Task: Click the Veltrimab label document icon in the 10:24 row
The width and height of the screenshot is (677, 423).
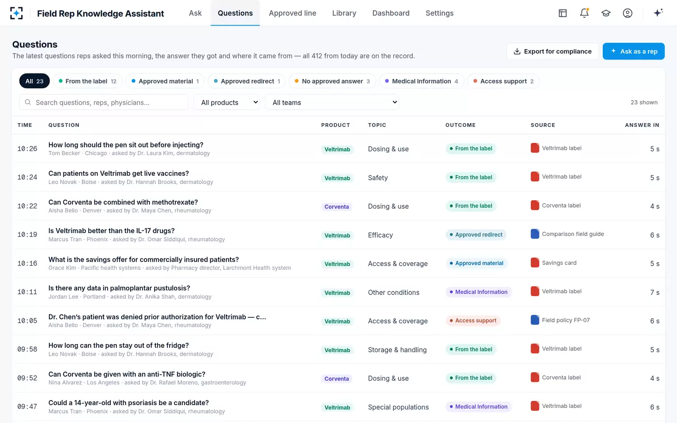Action: [535, 177]
